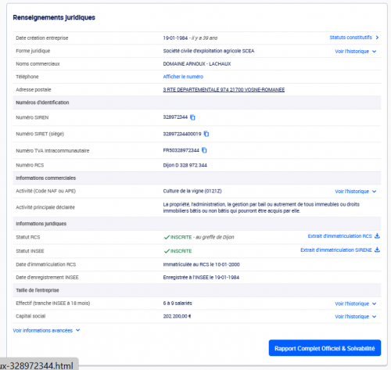The height and width of the screenshot is (370, 391).
Task: Click Voir l'historique for Effectif
Action: click(x=352, y=304)
